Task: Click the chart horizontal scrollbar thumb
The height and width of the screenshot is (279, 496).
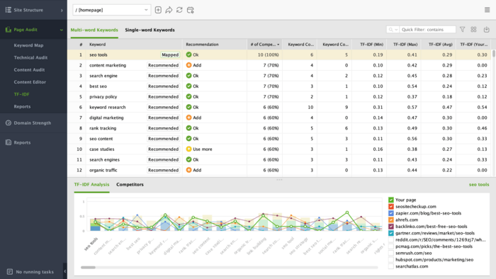Action: pos(88,267)
